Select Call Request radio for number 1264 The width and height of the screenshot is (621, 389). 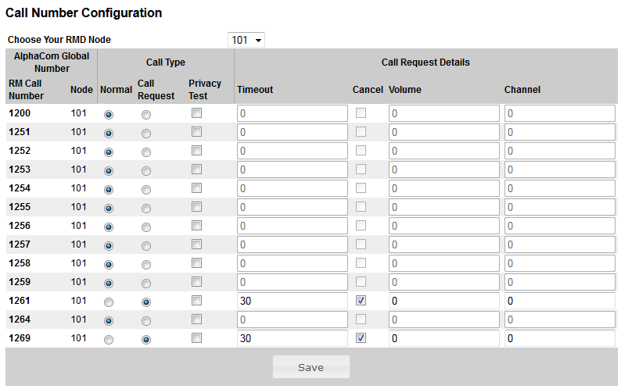pos(146,320)
